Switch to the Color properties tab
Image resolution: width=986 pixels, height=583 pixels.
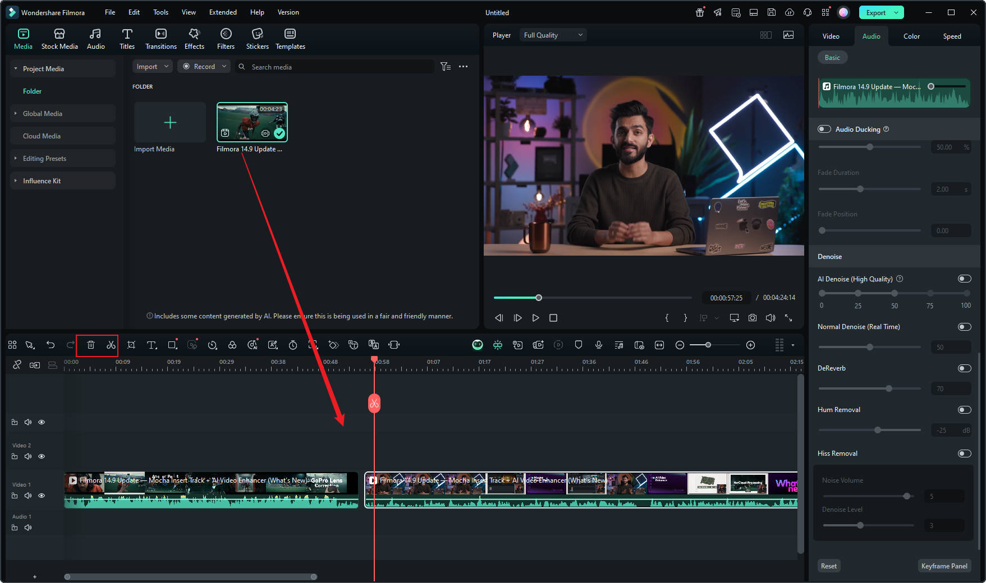pyautogui.click(x=911, y=36)
